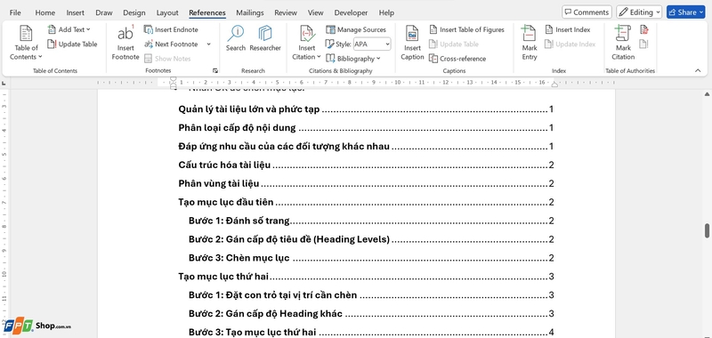Viewport: 712px width, 338px height.
Task: Open Manage Sources
Action: tap(356, 29)
